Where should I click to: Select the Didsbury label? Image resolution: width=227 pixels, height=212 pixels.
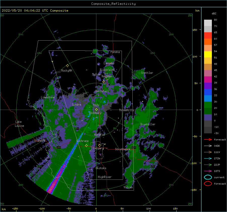pyautogui.click(x=95, y=113)
